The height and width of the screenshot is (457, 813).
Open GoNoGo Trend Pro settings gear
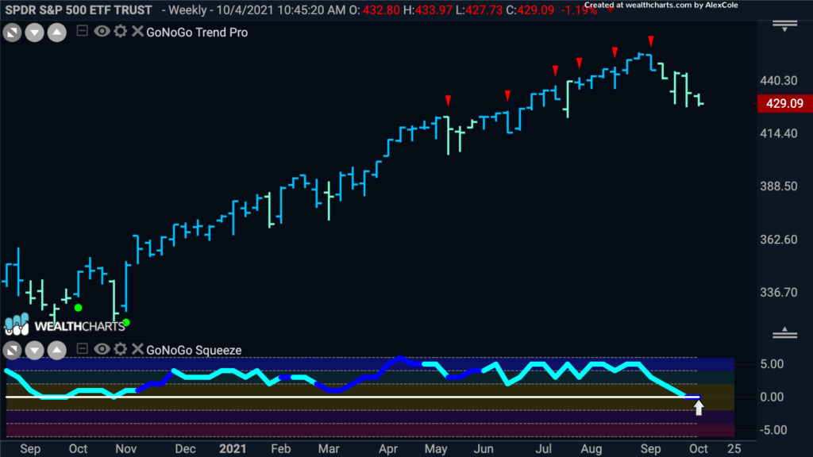121,32
